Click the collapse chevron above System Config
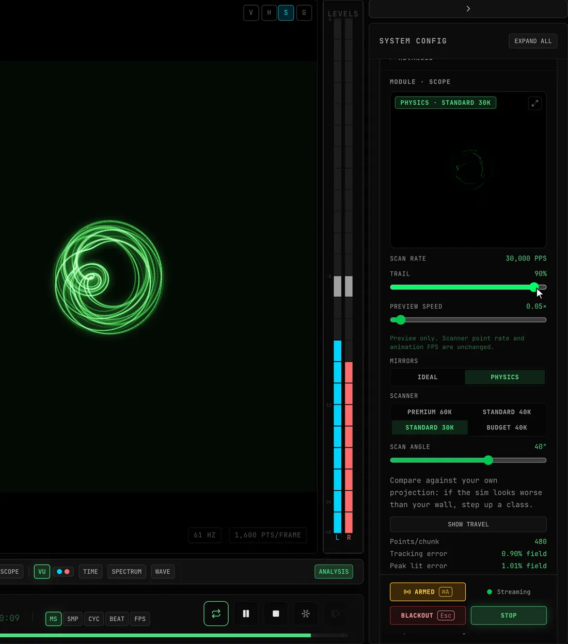The image size is (568, 644). click(468, 9)
